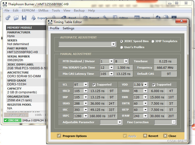Click the Program Options pencil icon
Image resolution: width=195 pixels, height=145 pixels.
[x=59, y=136]
